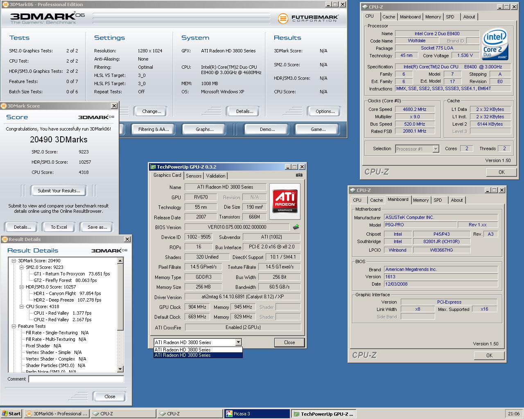Screen dimensions: 524x419
Task: Click Details... button in 3DMark Score window
Action: [22, 227]
